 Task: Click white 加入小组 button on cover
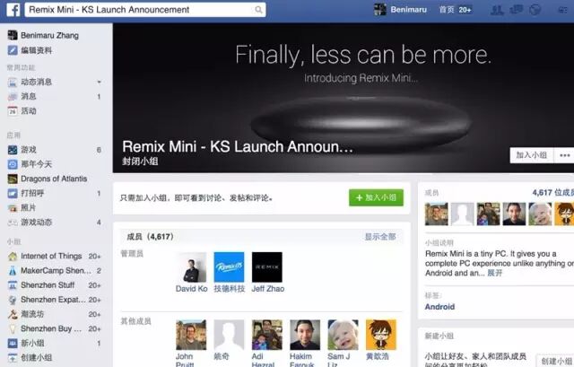(532, 155)
